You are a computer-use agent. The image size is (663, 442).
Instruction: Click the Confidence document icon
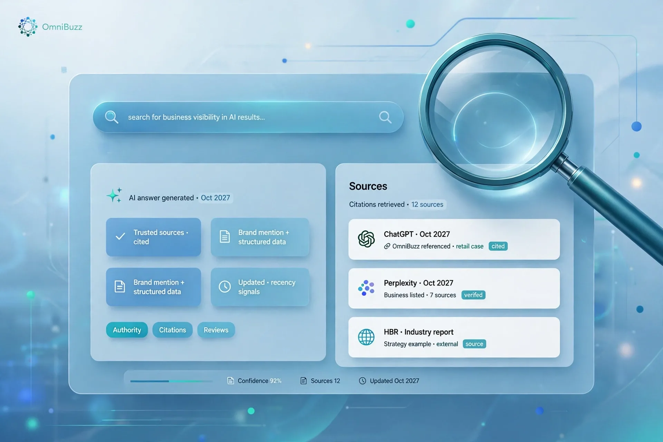[230, 381]
